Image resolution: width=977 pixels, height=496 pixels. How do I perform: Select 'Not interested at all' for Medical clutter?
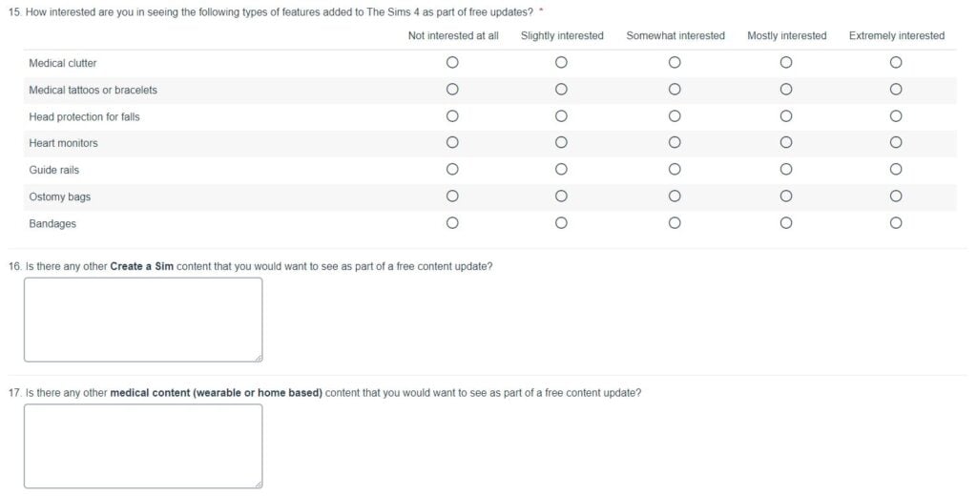(x=452, y=62)
